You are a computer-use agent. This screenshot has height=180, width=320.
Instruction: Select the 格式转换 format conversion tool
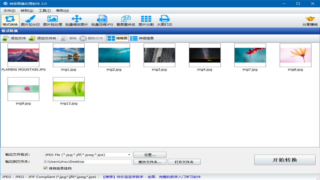coord(10,20)
